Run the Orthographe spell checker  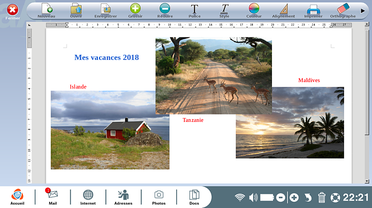[x=343, y=11]
